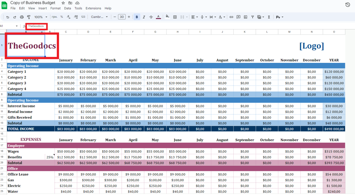Click the text color button

point(158,17)
